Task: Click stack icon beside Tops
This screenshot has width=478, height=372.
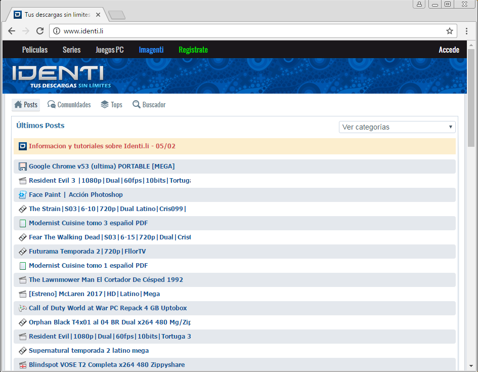Action: point(105,105)
